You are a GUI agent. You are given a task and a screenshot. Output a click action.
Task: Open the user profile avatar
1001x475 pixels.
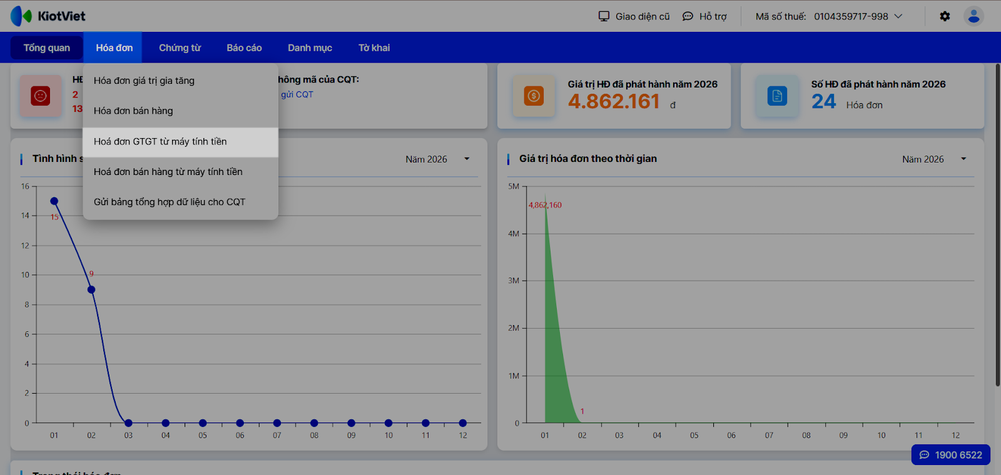[x=973, y=16]
